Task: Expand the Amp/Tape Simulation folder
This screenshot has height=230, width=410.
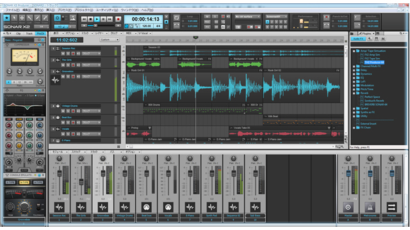Action: 354,51
